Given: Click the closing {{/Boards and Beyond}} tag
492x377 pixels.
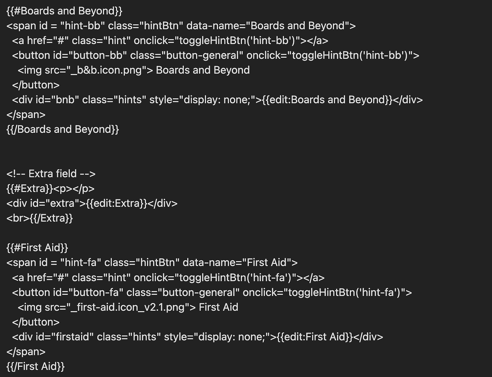Looking at the screenshot, I should click(x=63, y=129).
